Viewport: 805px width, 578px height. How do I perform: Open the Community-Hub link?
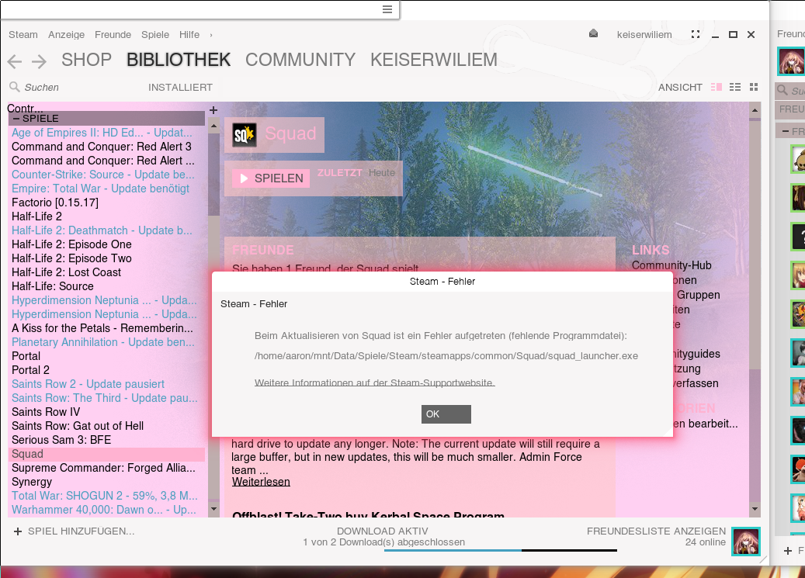(671, 265)
